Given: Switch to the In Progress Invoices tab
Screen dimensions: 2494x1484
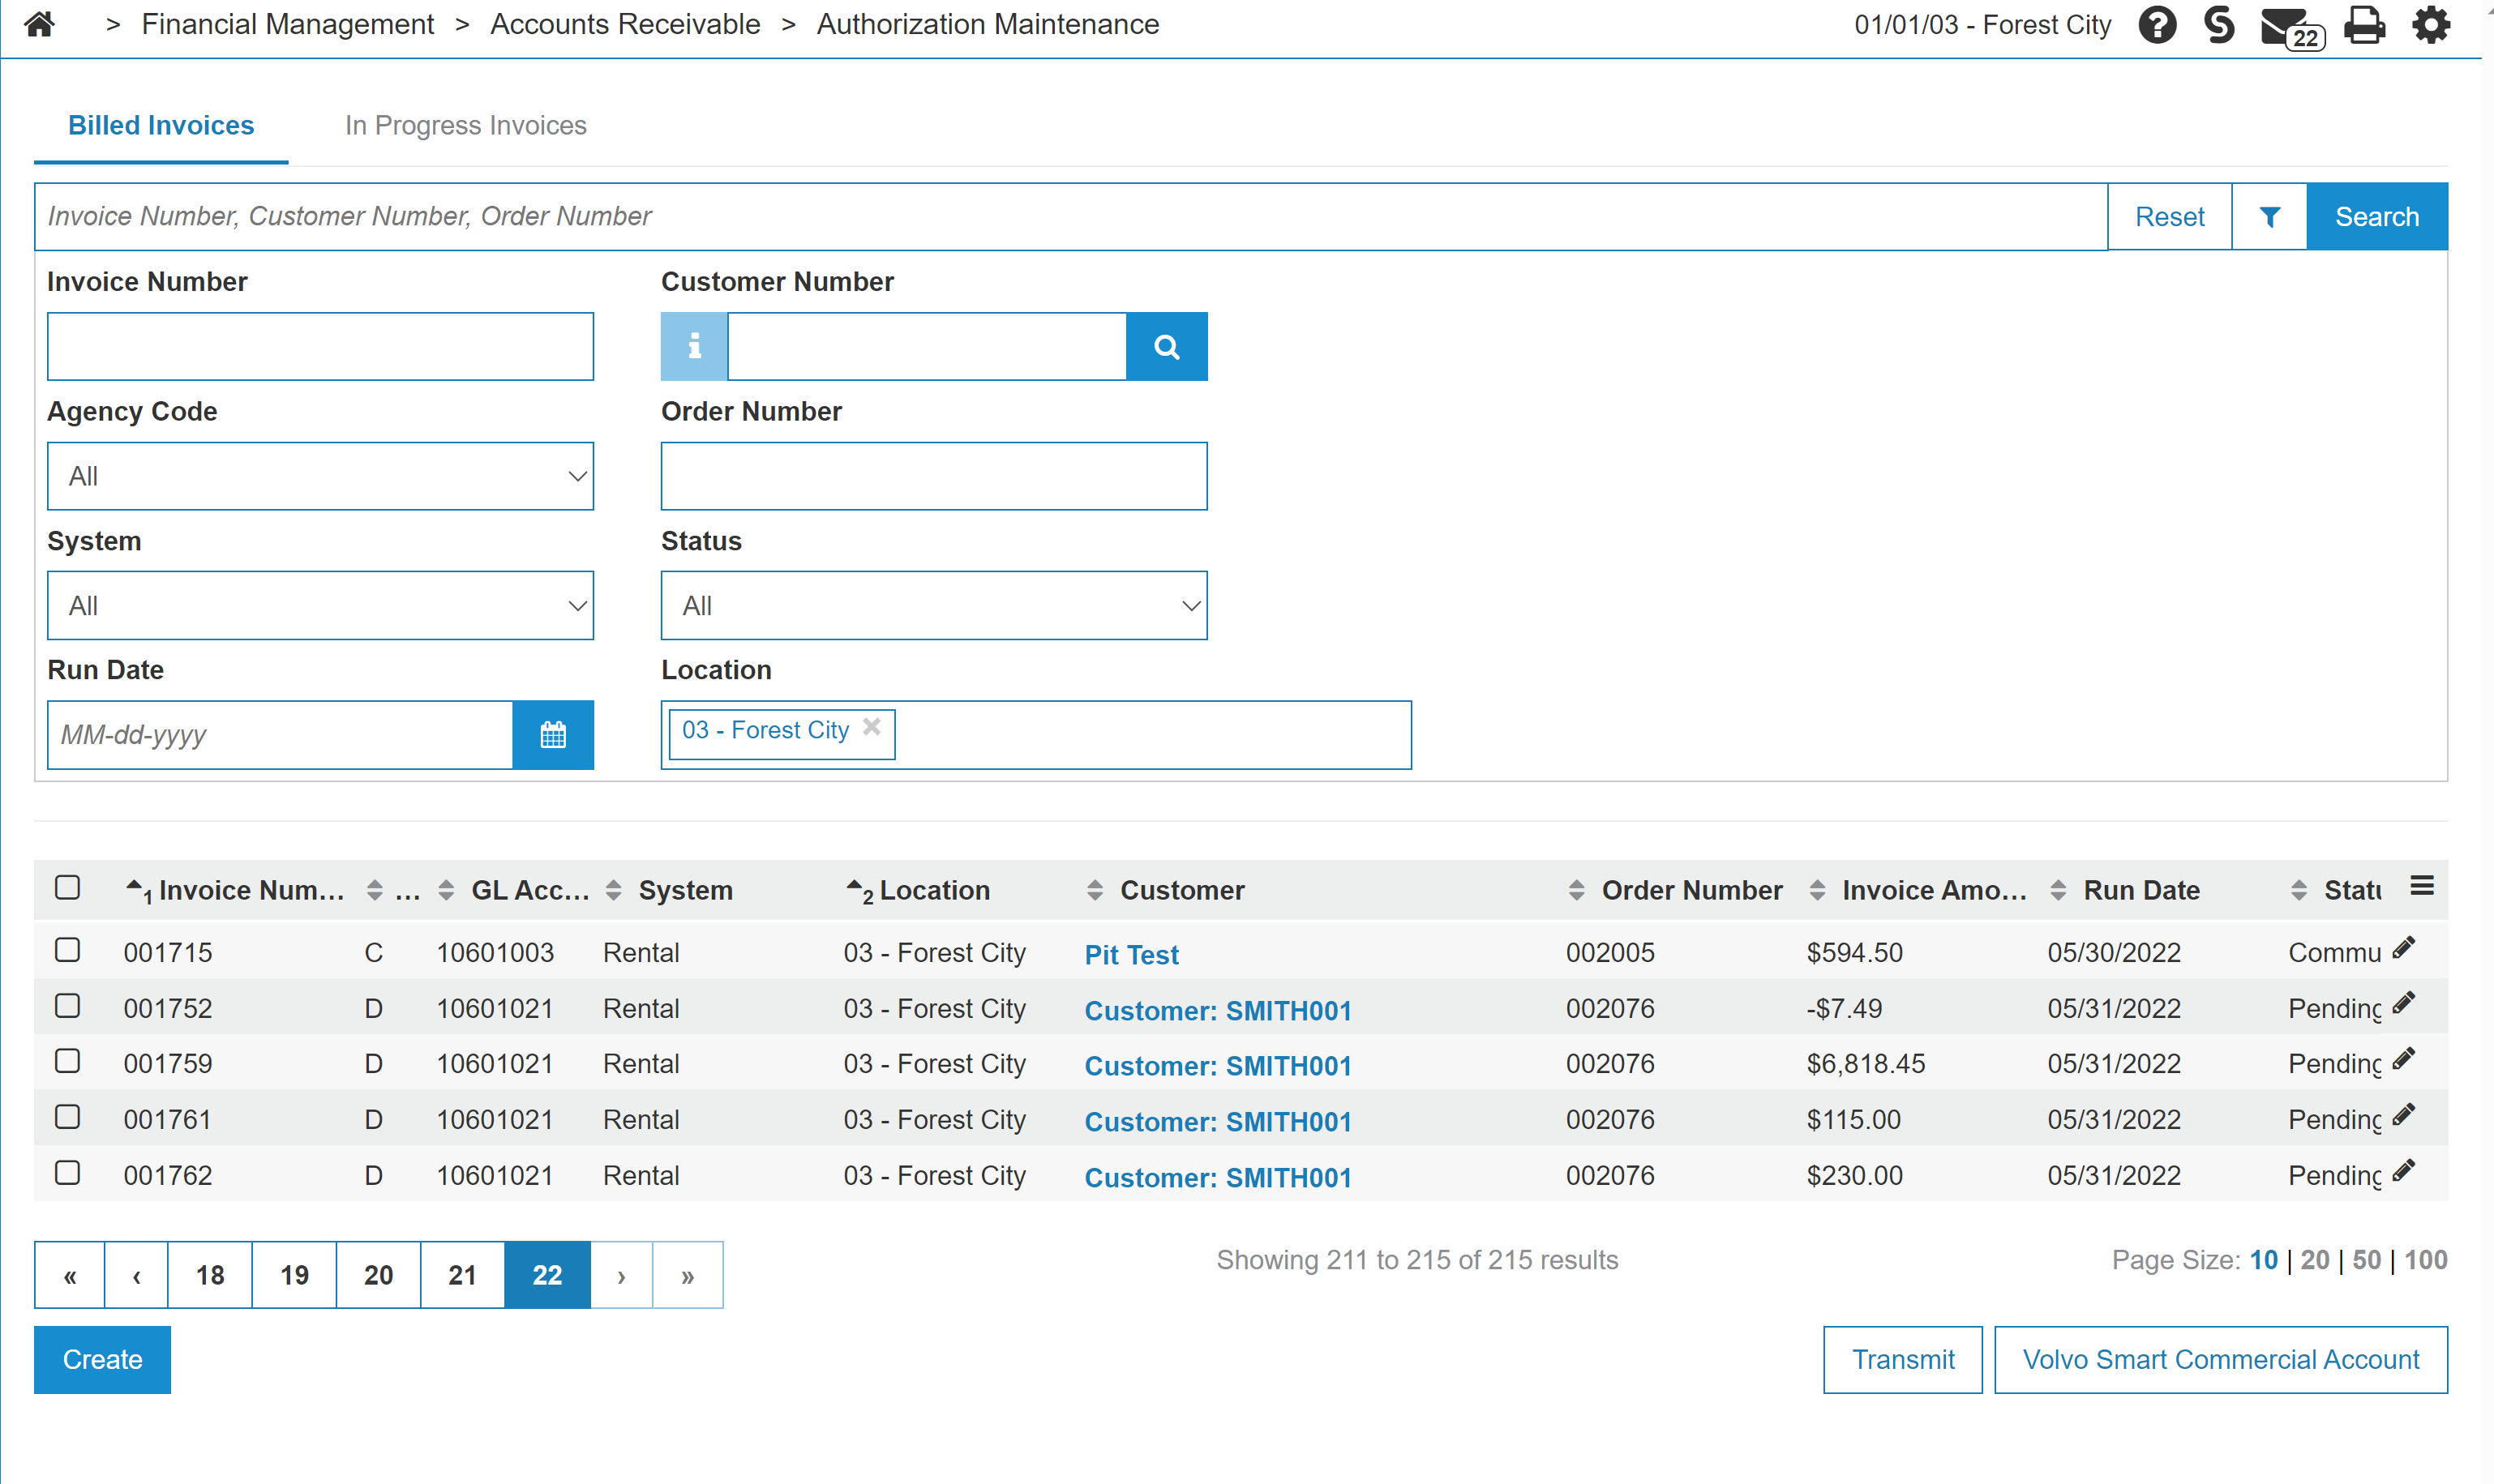Looking at the screenshot, I should click(x=465, y=126).
